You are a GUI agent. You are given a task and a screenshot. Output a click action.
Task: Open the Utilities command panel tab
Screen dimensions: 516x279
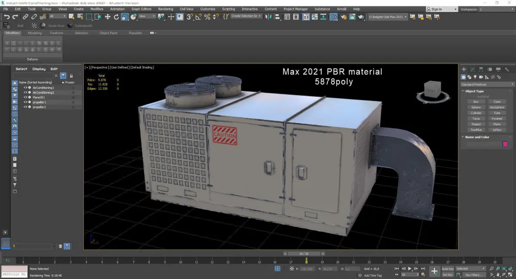pos(507,69)
